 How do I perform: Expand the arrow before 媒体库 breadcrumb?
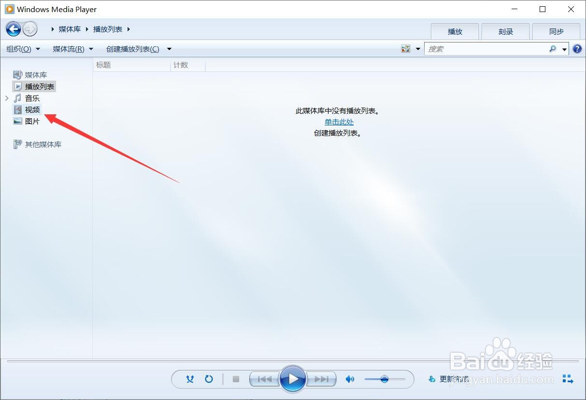point(53,29)
